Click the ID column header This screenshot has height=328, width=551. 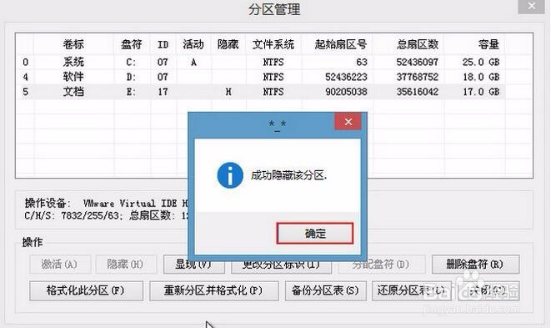163,45
